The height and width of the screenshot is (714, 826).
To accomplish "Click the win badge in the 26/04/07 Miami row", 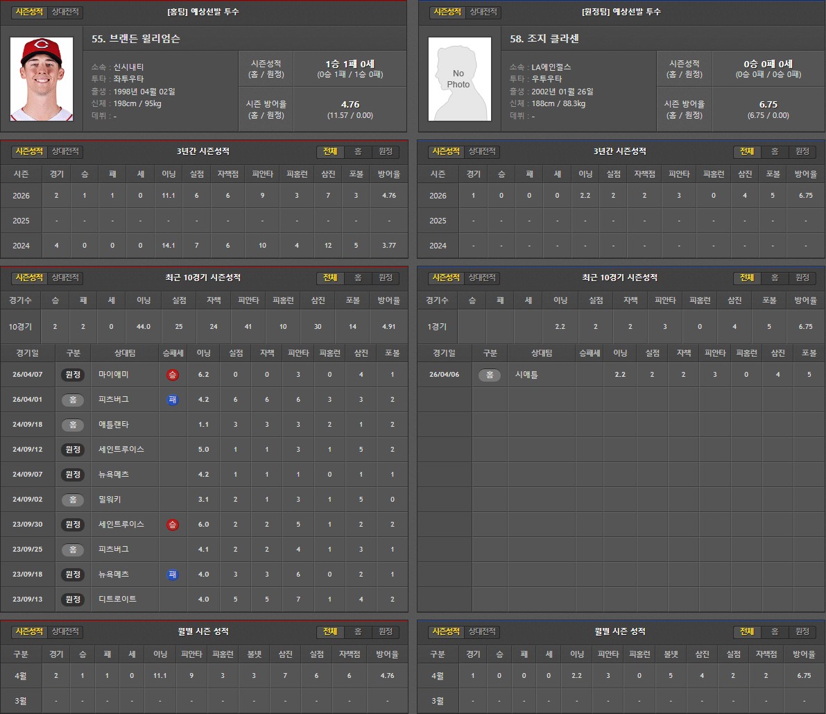I will 172,375.
